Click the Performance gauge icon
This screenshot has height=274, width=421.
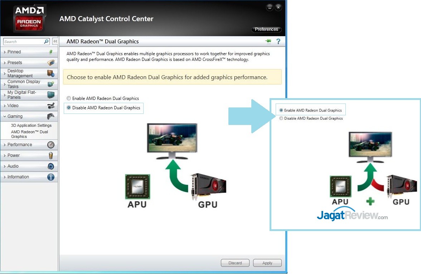tap(51, 145)
